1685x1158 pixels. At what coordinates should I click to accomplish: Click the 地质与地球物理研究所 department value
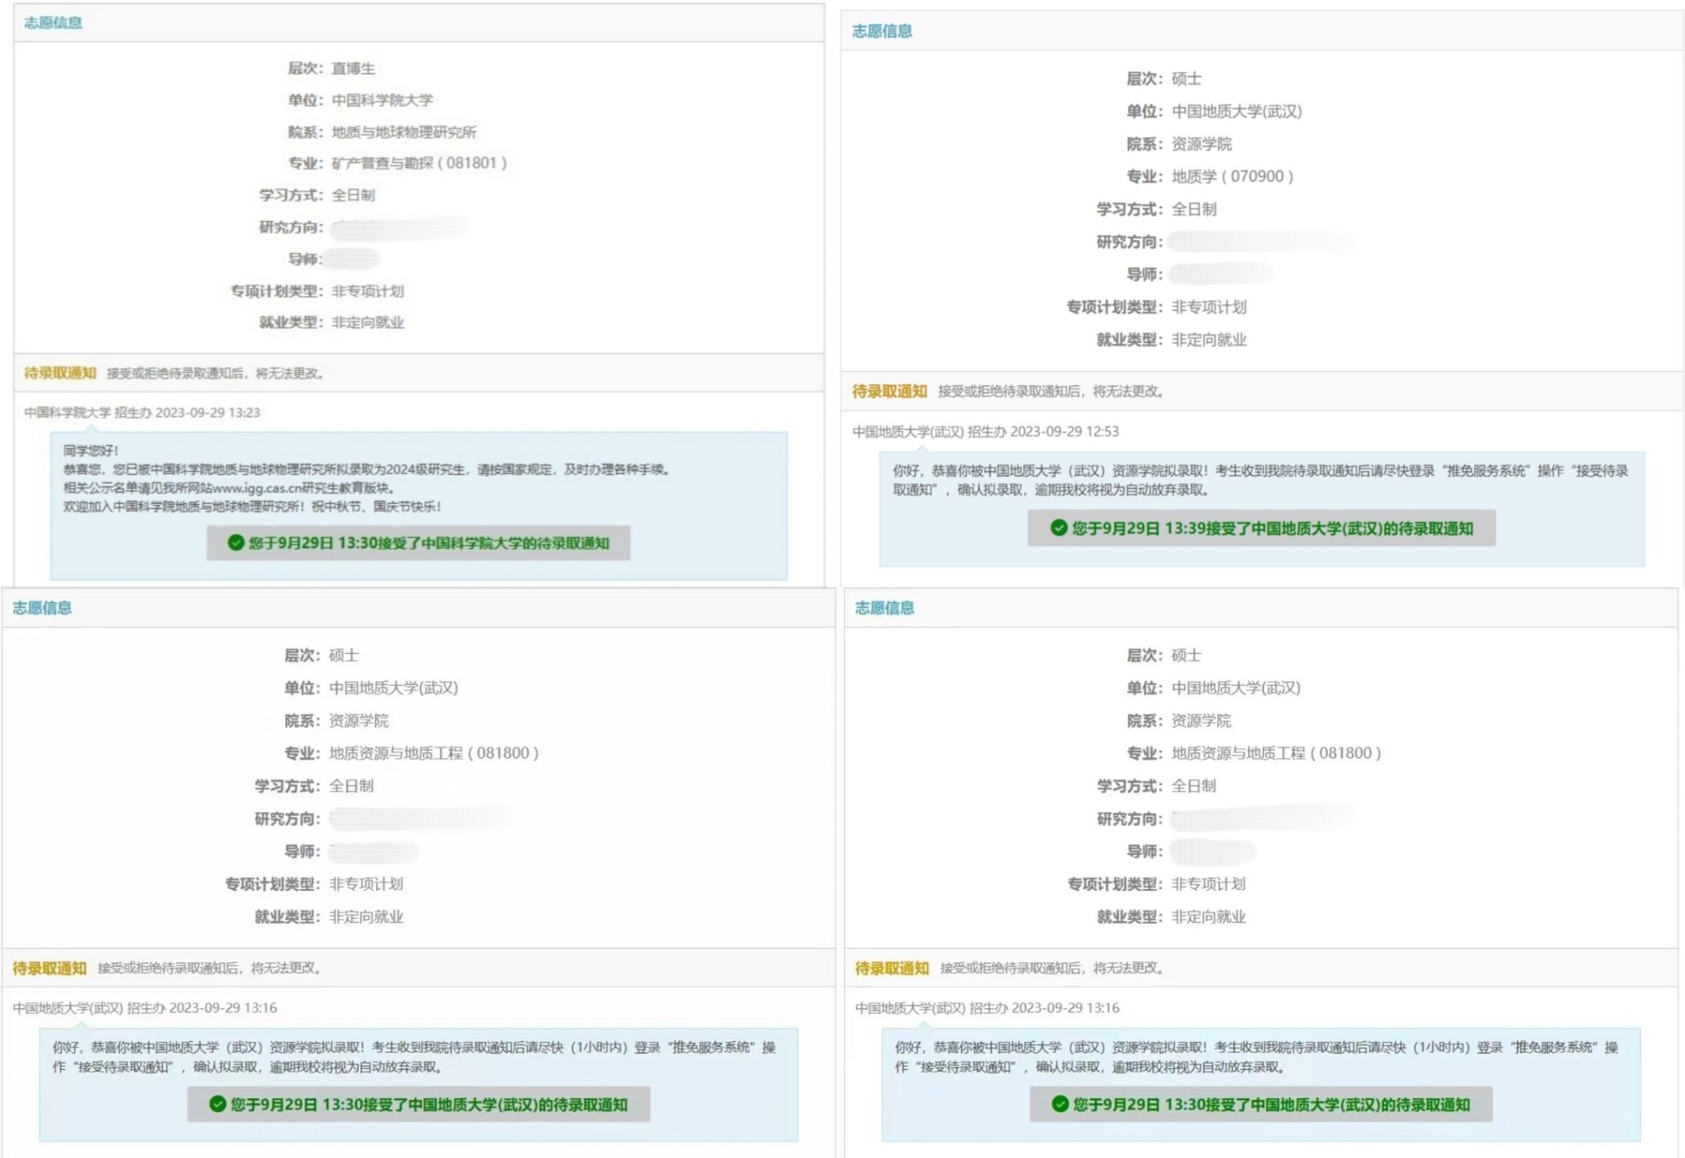coord(403,132)
